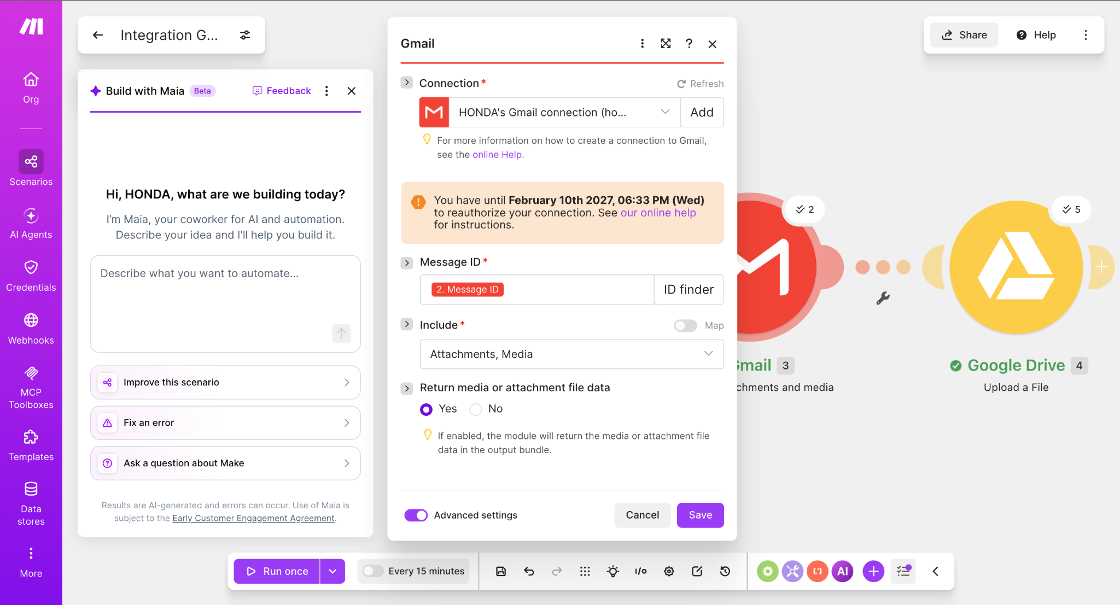Image resolution: width=1120 pixels, height=605 pixels.
Task: Expand the Message ID field chevron
Action: point(406,263)
